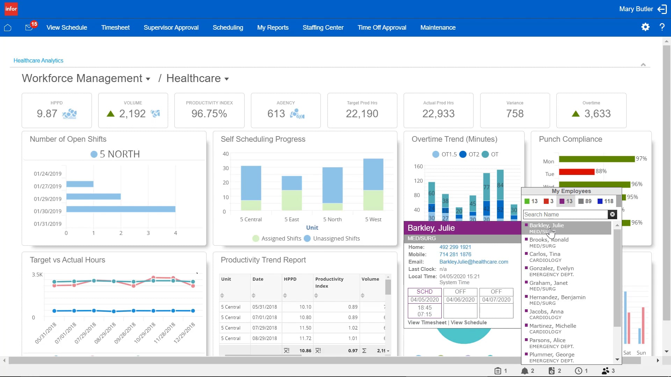Click the HPPD average icon in totals row
This screenshot has height=377, width=671.
(x=287, y=350)
